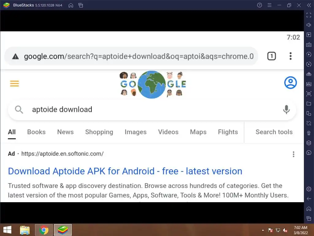Viewport: 314px width, 236px height.
Task: Click the not-secure warning triangle icon
Action: tap(15, 57)
